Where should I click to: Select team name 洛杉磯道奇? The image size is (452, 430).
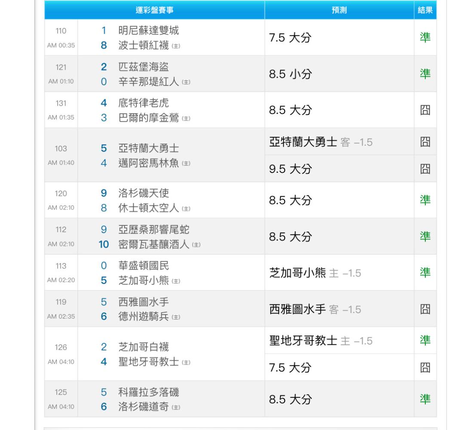(x=144, y=407)
